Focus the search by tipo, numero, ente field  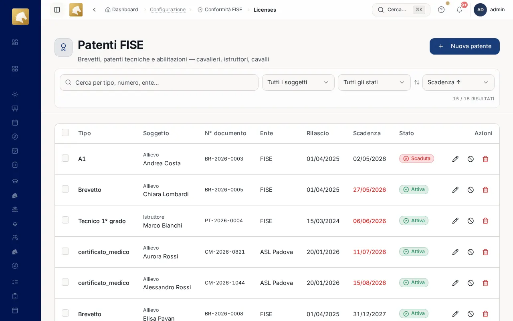coord(159,82)
